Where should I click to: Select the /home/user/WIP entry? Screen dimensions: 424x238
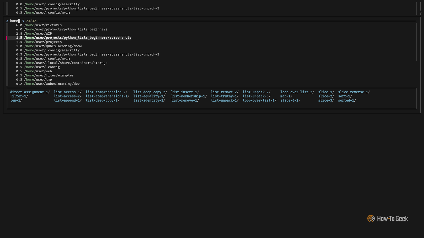coord(38,33)
